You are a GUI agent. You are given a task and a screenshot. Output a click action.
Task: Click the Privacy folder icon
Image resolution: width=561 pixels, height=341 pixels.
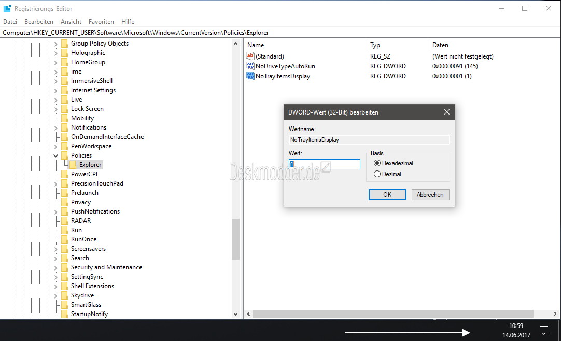64,202
